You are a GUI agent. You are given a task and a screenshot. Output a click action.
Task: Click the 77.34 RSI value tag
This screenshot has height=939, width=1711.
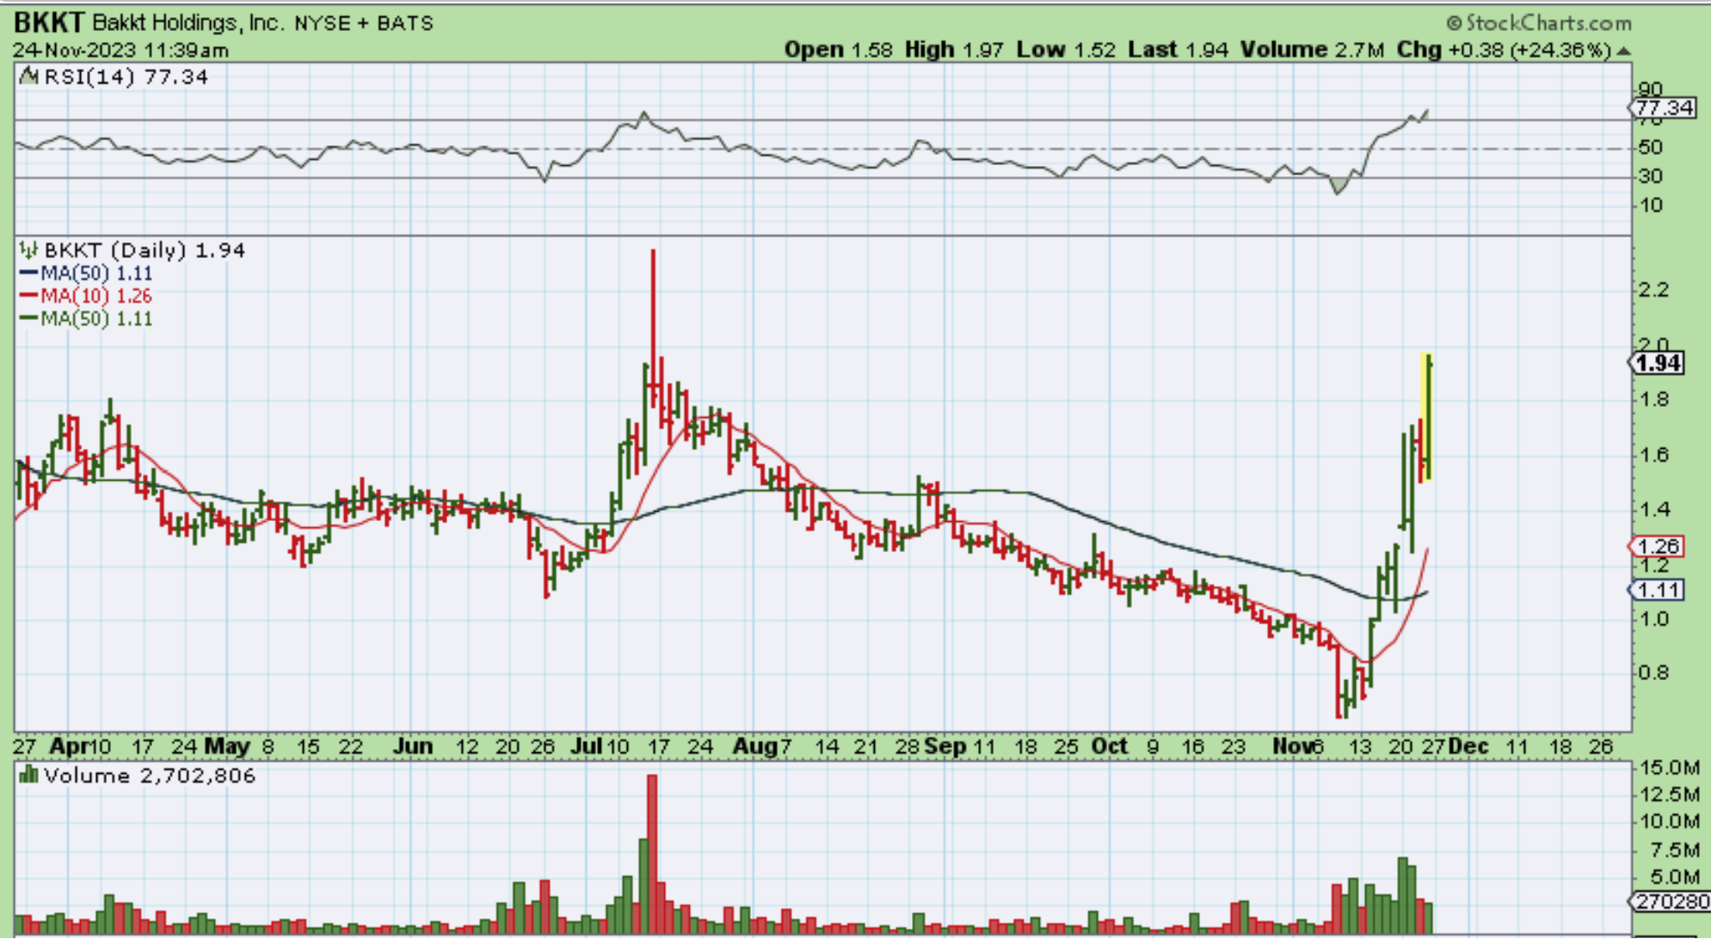(1664, 107)
